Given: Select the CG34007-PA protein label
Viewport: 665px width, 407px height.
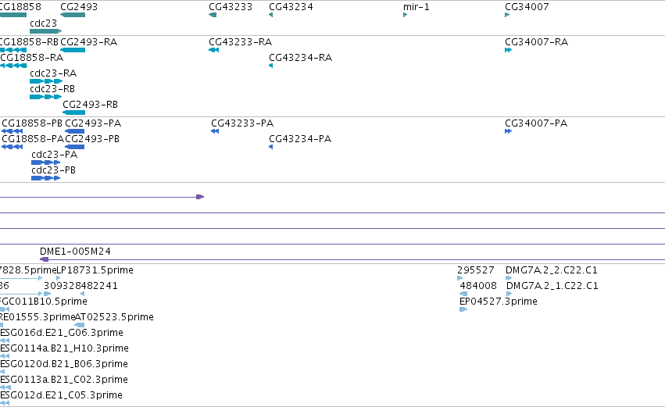Looking at the screenshot, I should tap(536, 123).
